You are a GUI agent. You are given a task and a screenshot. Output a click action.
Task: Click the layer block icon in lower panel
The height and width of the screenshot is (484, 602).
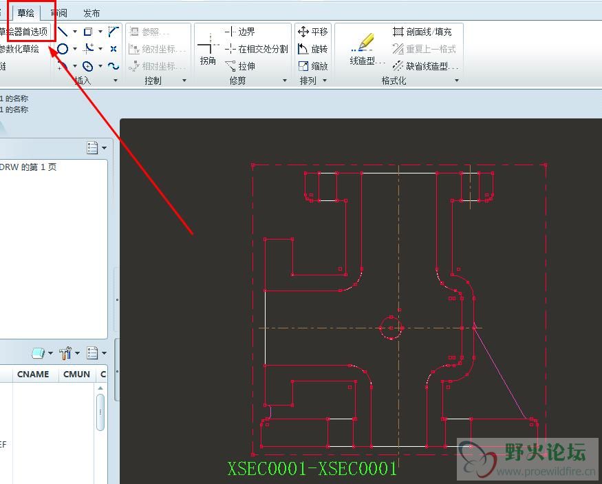pyautogui.click(x=38, y=353)
